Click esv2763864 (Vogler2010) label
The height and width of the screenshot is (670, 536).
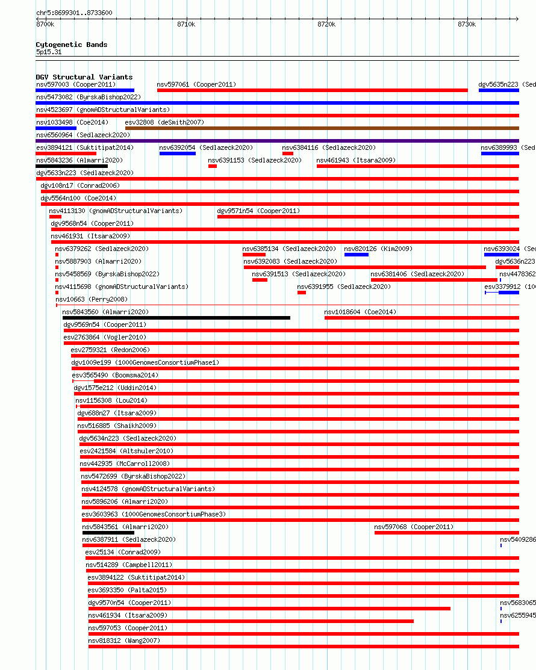pyautogui.click(x=105, y=337)
